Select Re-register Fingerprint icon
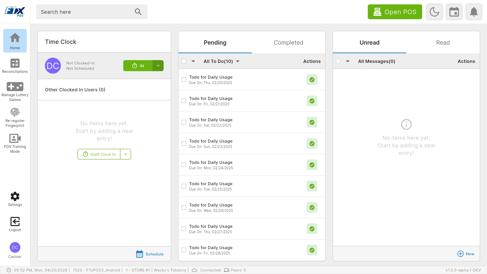 15,117
